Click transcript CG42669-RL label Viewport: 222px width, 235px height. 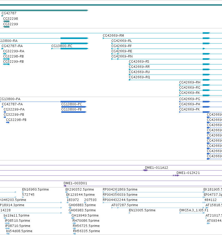(122, 41)
